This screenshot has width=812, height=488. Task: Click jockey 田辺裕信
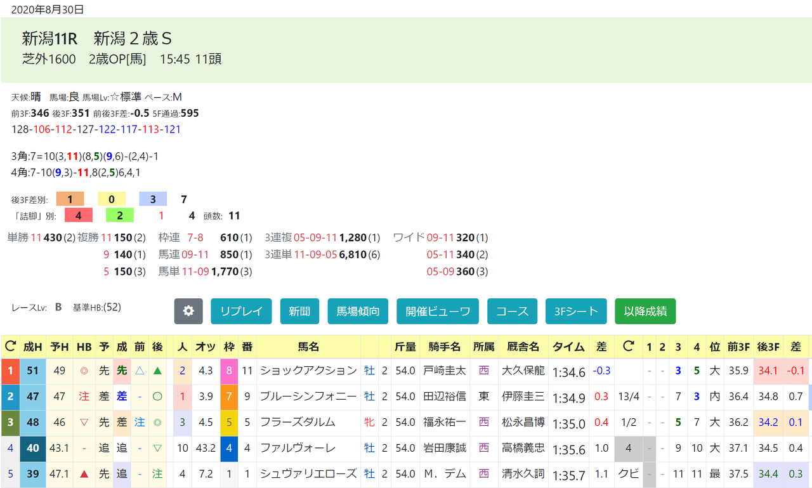(445, 397)
